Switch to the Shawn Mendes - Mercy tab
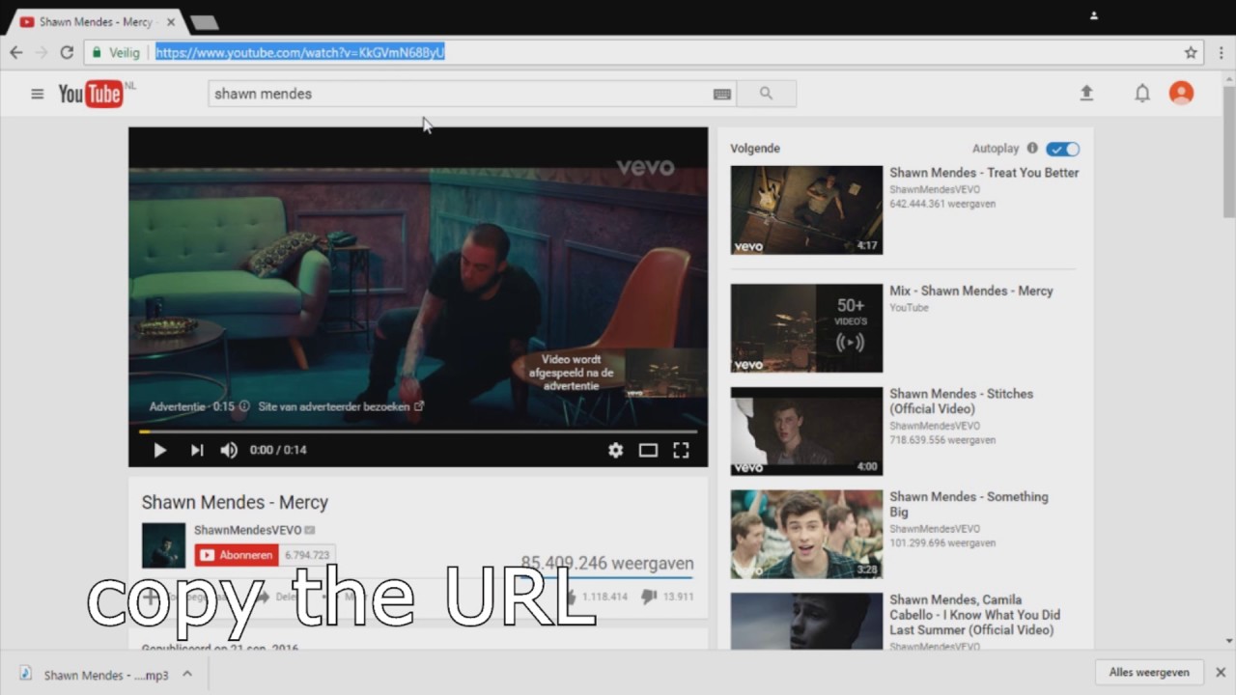Viewport: 1236px width, 695px height. point(95,21)
